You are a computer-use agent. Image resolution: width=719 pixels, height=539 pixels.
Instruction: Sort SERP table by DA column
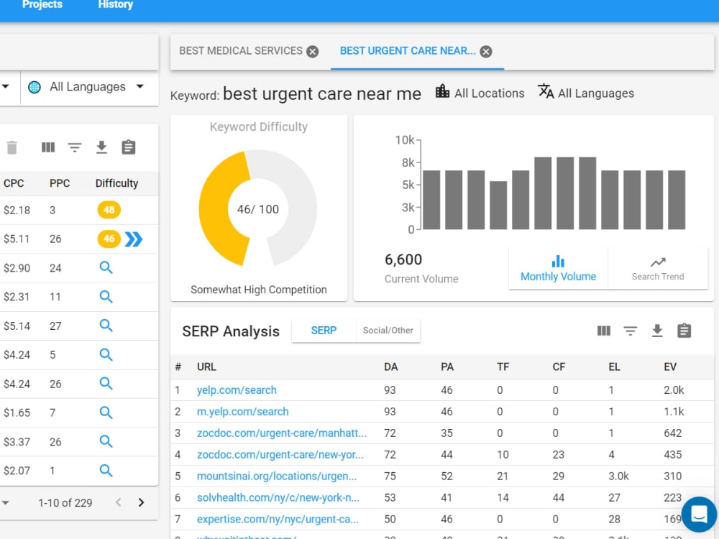click(391, 367)
